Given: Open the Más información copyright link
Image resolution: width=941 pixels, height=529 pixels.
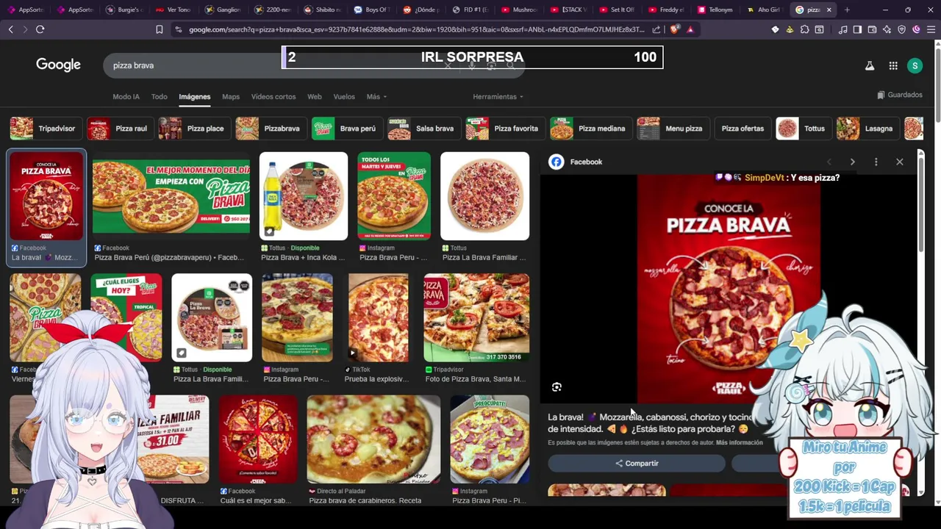Looking at the screenshot, I should pyautogui.click(x=739, y=442).
